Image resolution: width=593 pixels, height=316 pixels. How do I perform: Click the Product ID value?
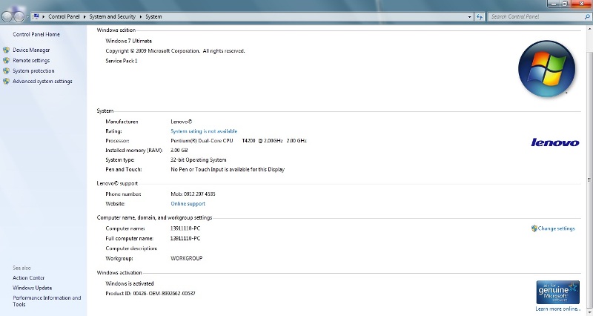pos(164,294)
